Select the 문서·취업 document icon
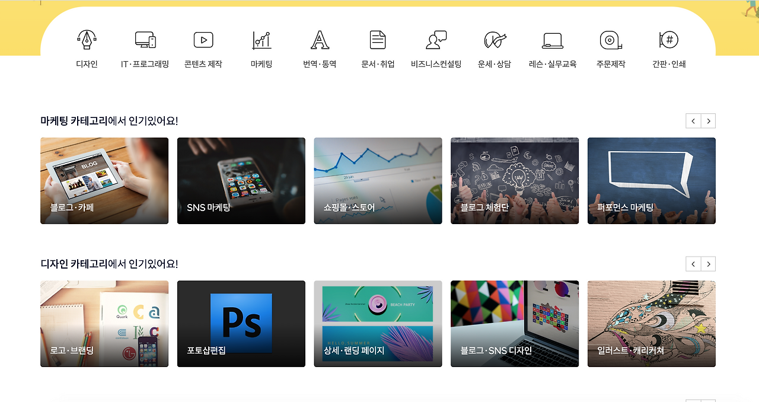Image resolution: width=759 pixels, height=402 pixels. coord(378,40)
